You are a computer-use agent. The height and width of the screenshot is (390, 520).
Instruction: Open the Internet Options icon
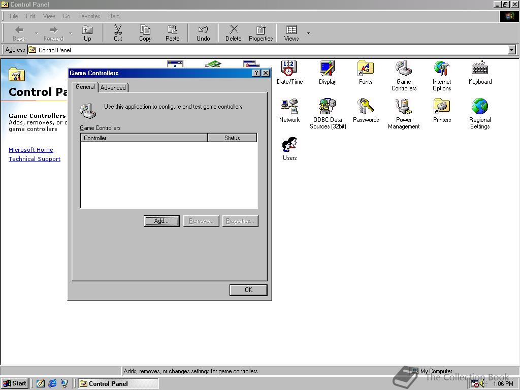[x=442, y=76]
